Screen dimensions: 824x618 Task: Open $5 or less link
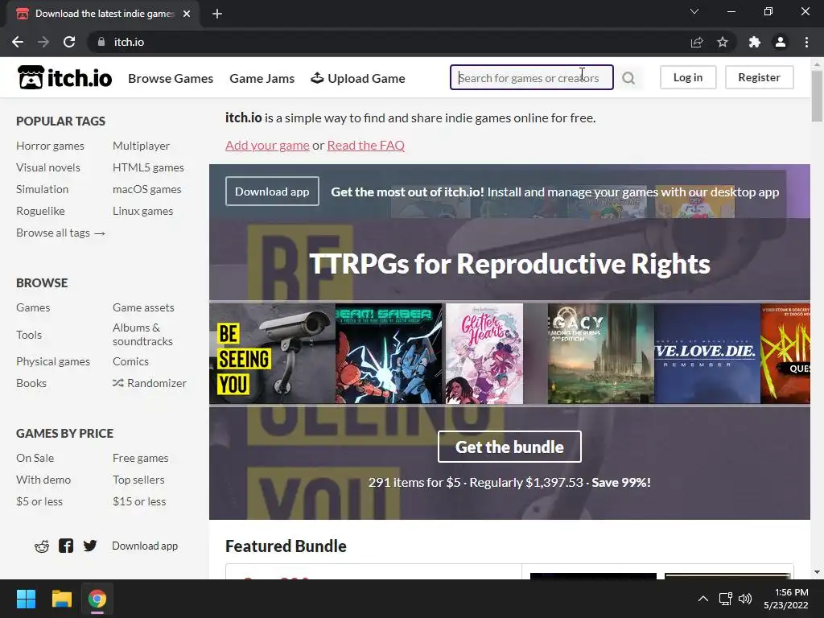click(39, 501)
